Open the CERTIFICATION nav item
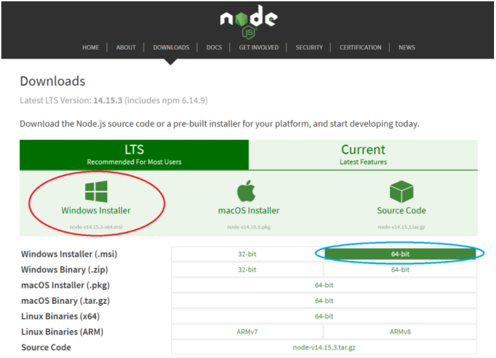This screenshot has height=358, width=496. (360, 48)
